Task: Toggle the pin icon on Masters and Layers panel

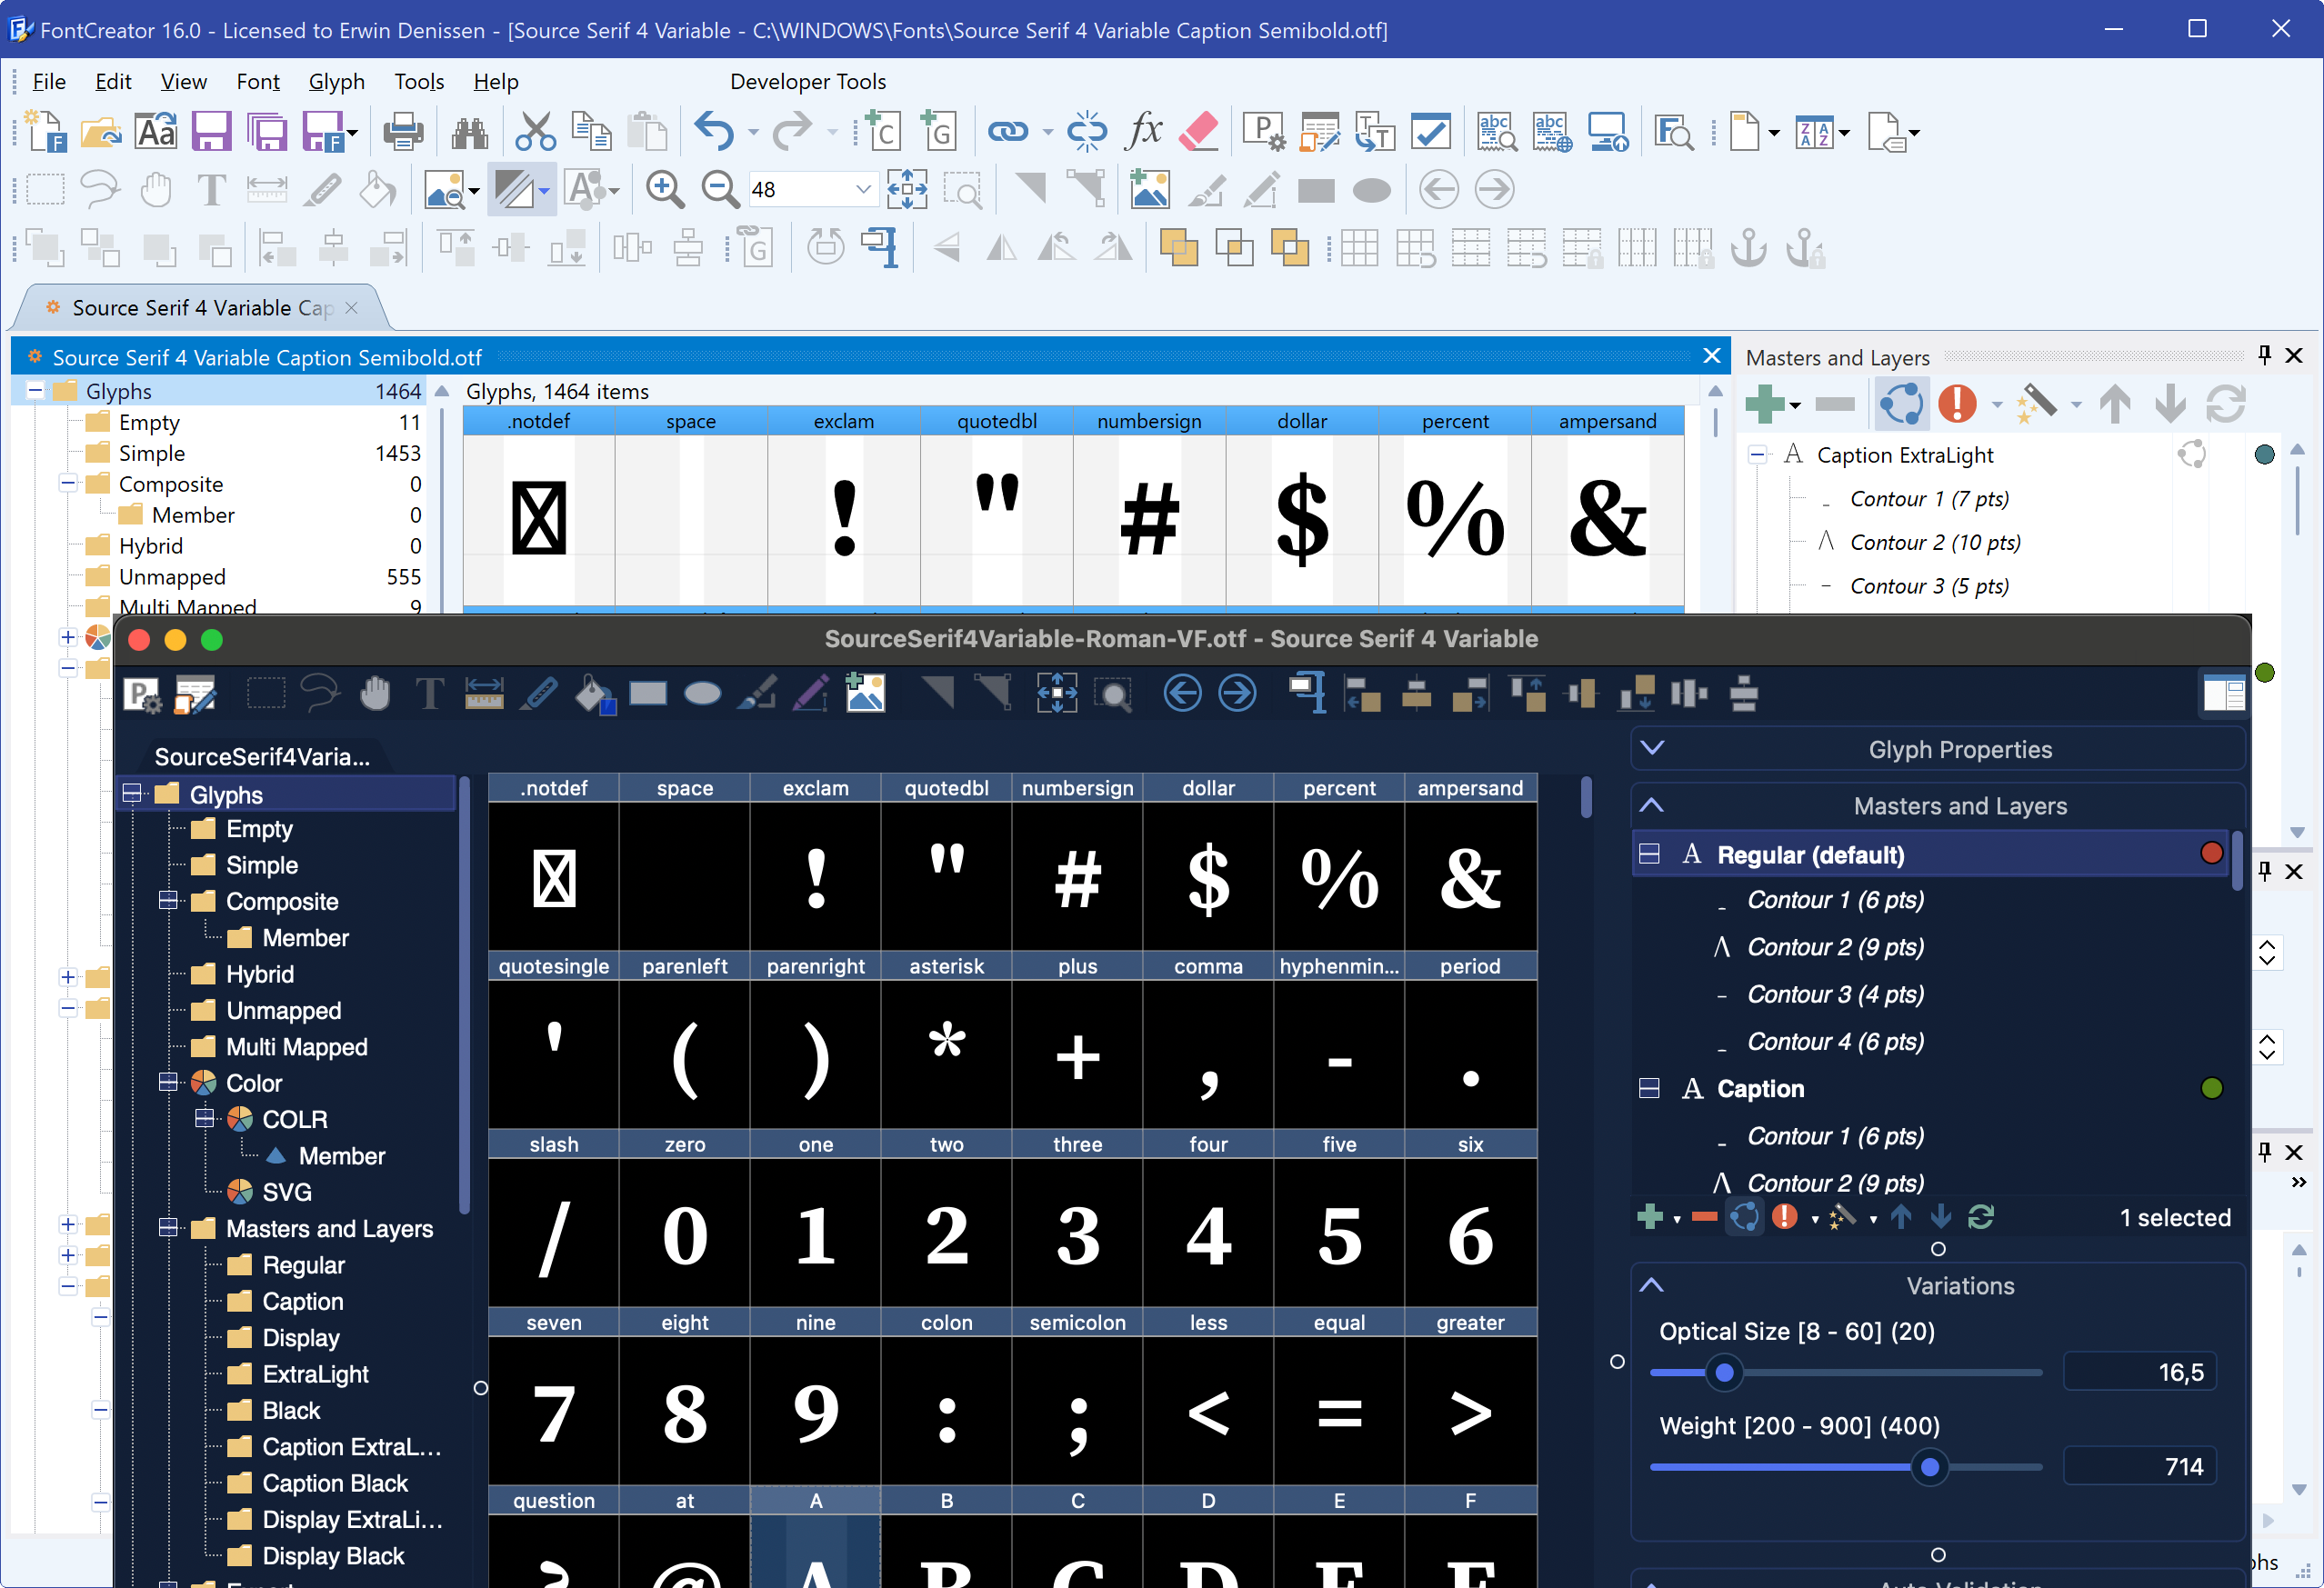Action: (2264, 355)
